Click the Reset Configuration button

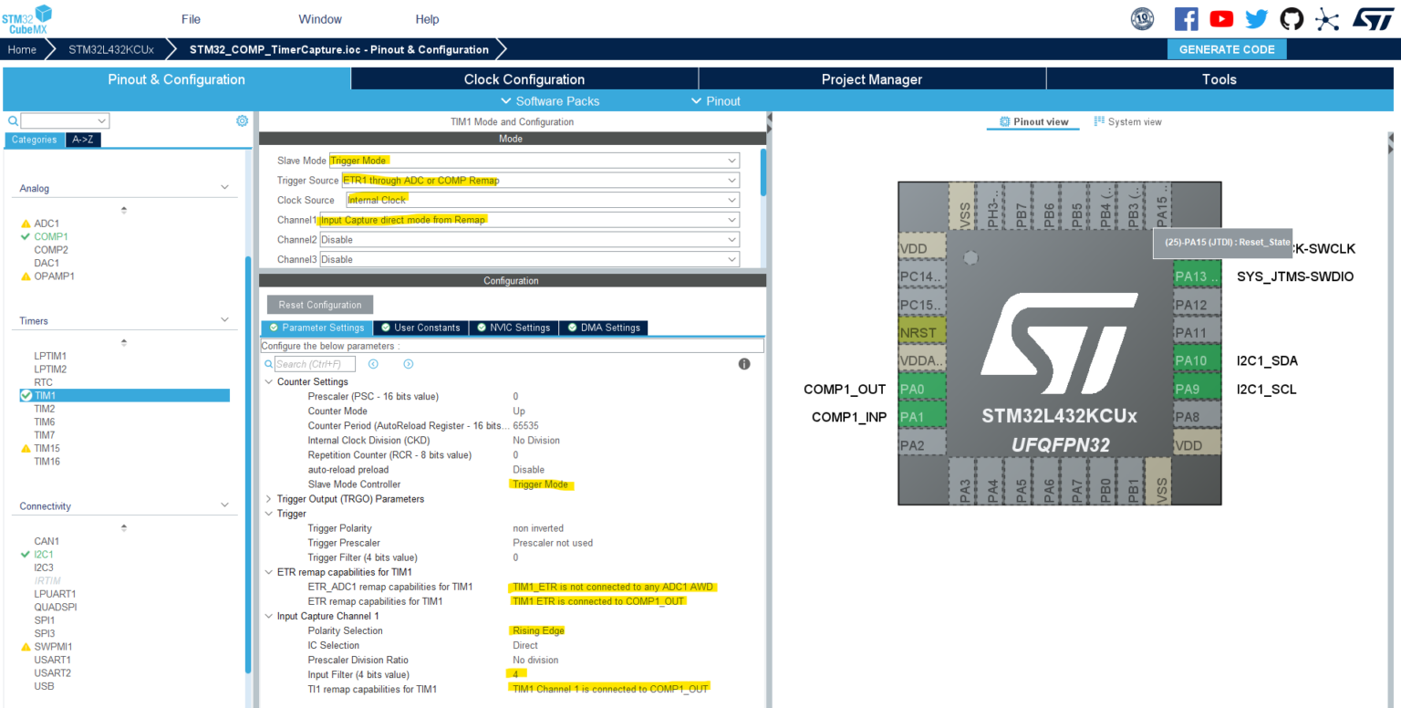point(320,305)
